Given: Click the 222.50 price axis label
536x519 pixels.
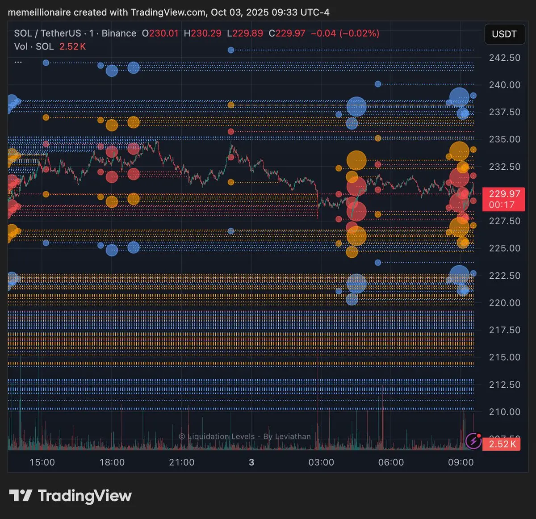Looking at the screenshot, I should pos(505,276).
